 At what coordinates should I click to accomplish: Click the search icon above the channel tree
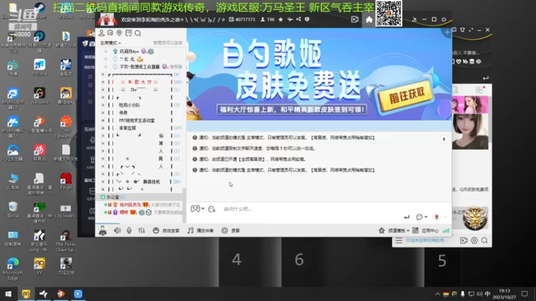[x=138, y=33]
